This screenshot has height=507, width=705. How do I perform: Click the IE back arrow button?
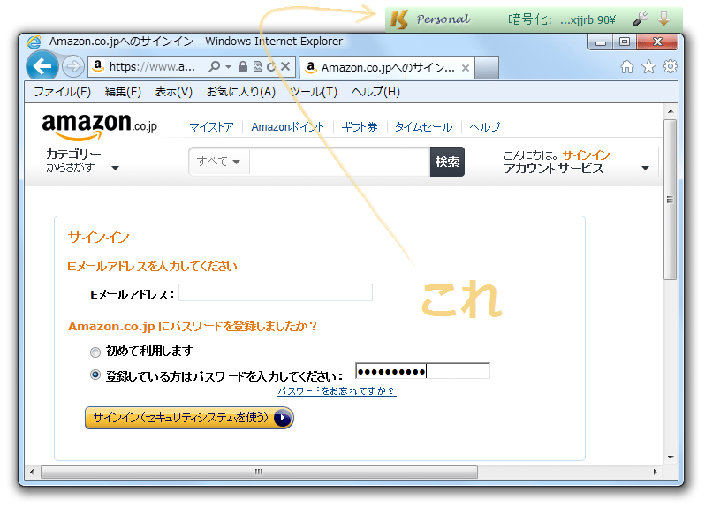(42, 66)
